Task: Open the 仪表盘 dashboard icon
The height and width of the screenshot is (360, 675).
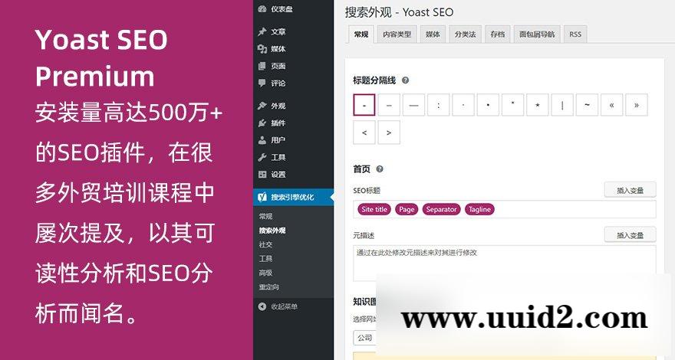Action: (x=262, y=8)
